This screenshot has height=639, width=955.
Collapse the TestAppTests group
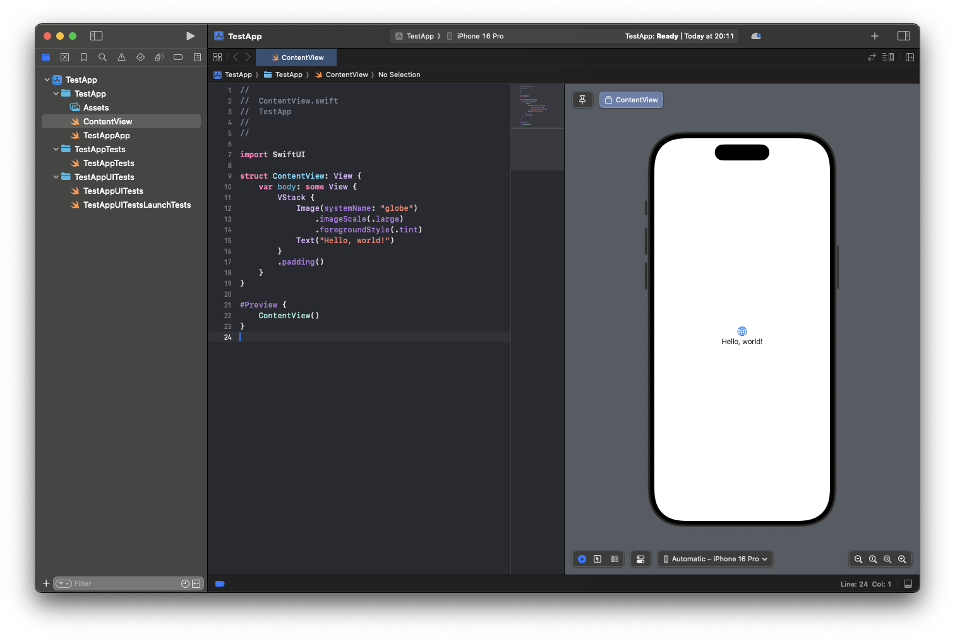point(56,149)
